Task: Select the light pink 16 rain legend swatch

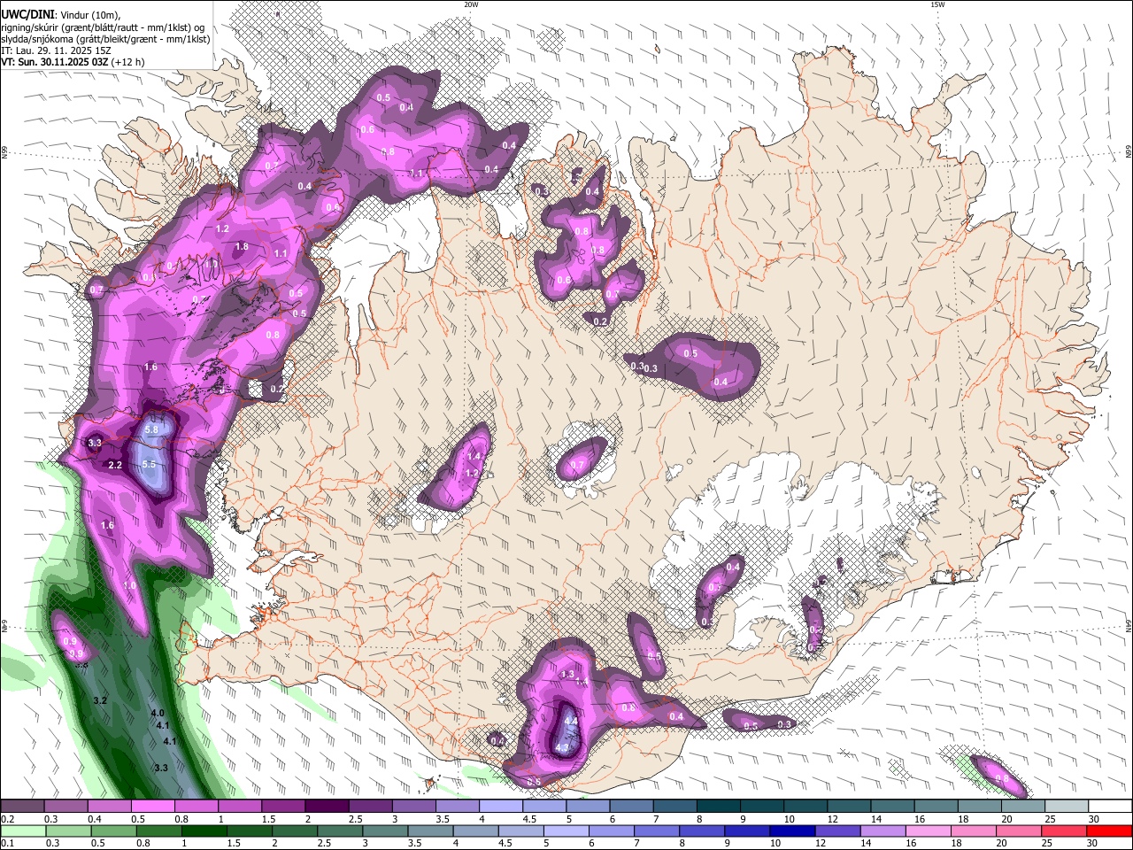Action: (929, 831)
